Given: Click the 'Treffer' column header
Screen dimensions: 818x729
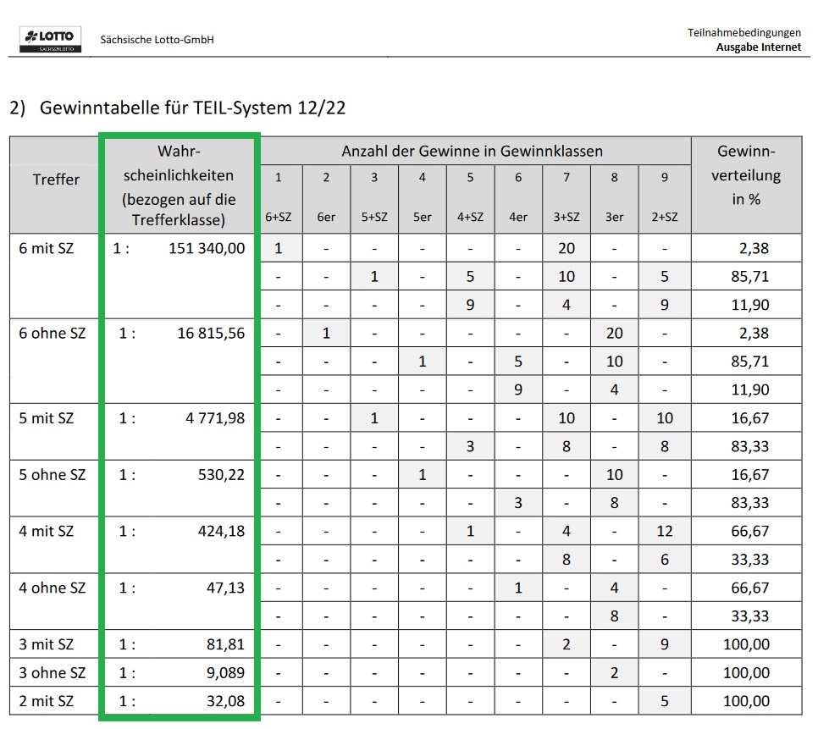Looking at the screenshot, I should pos(56,179).
